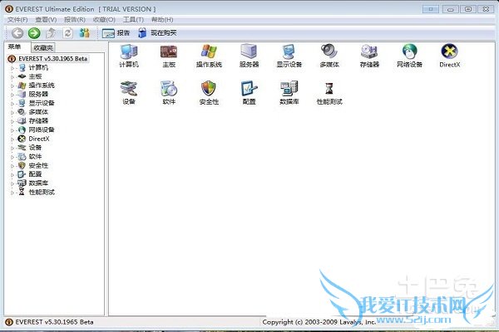Open the 工具(T) menu
Screen dimensions: 499x332
[x=133, y=20]
